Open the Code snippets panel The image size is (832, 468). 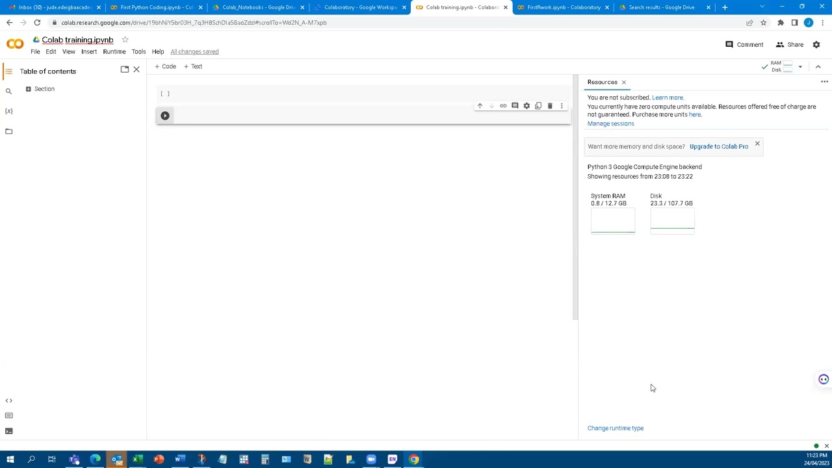coord(8,400)
